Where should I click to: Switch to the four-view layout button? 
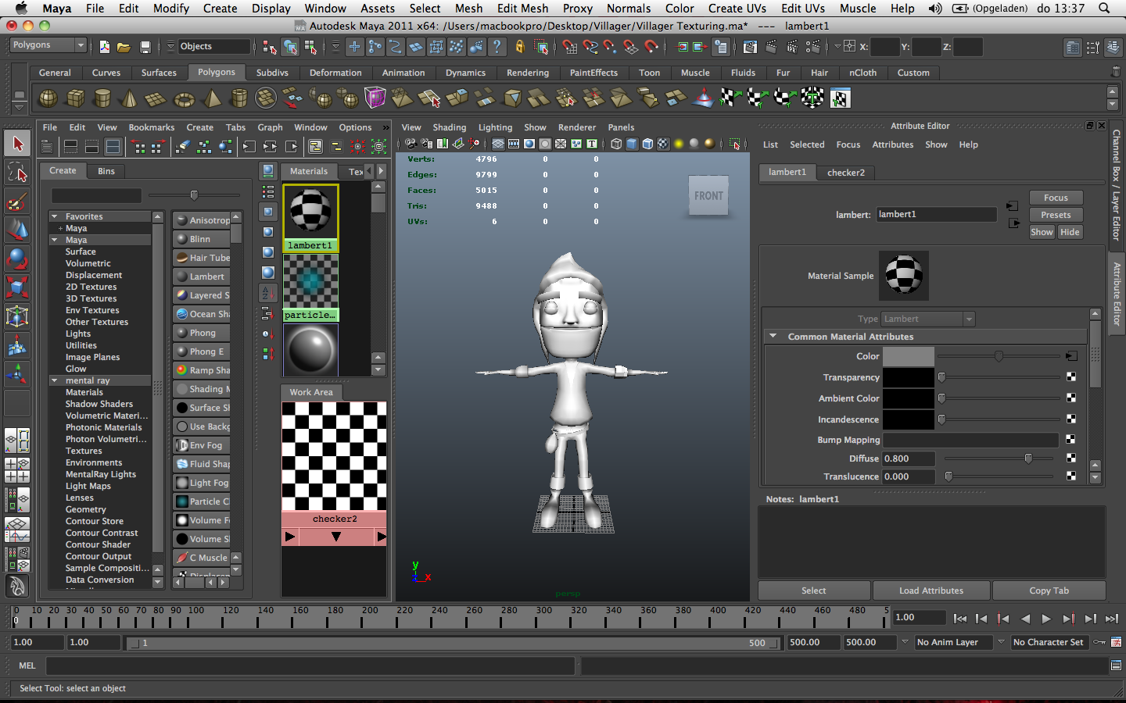pos(17,469)
